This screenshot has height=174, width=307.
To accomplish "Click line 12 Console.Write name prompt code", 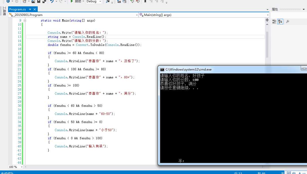I will tap(78, 33).
